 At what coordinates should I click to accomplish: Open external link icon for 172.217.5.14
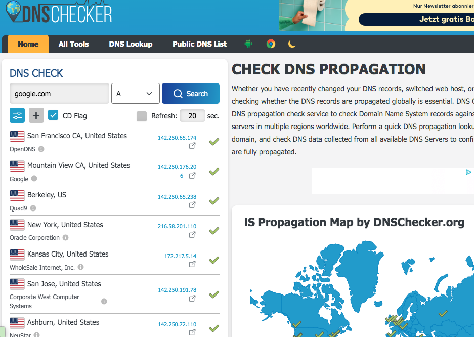point(192,264)
